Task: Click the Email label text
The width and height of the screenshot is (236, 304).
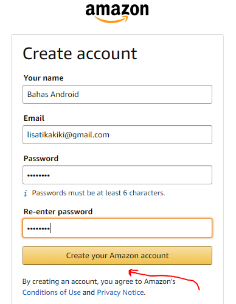Action: tap(34, 118)
